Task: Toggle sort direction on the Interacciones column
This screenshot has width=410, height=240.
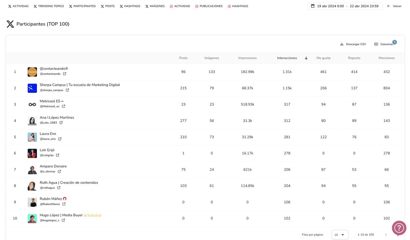Action: (x=306, y=58)
